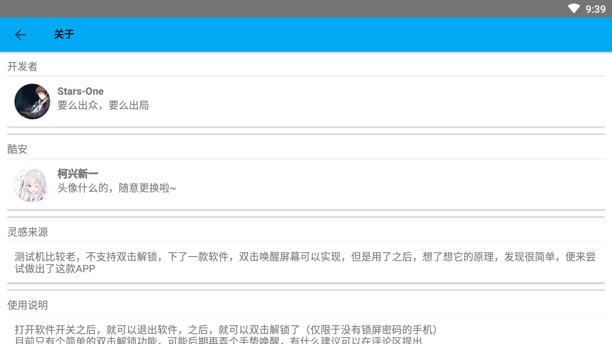Click the Stars-One developer avatar
612x344 pixels.
[x=32, y=102]
